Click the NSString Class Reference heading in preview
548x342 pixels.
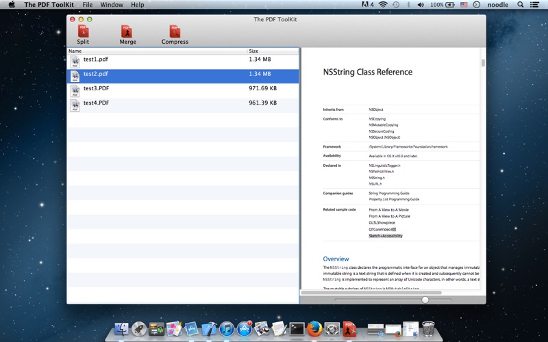point(368,72)
